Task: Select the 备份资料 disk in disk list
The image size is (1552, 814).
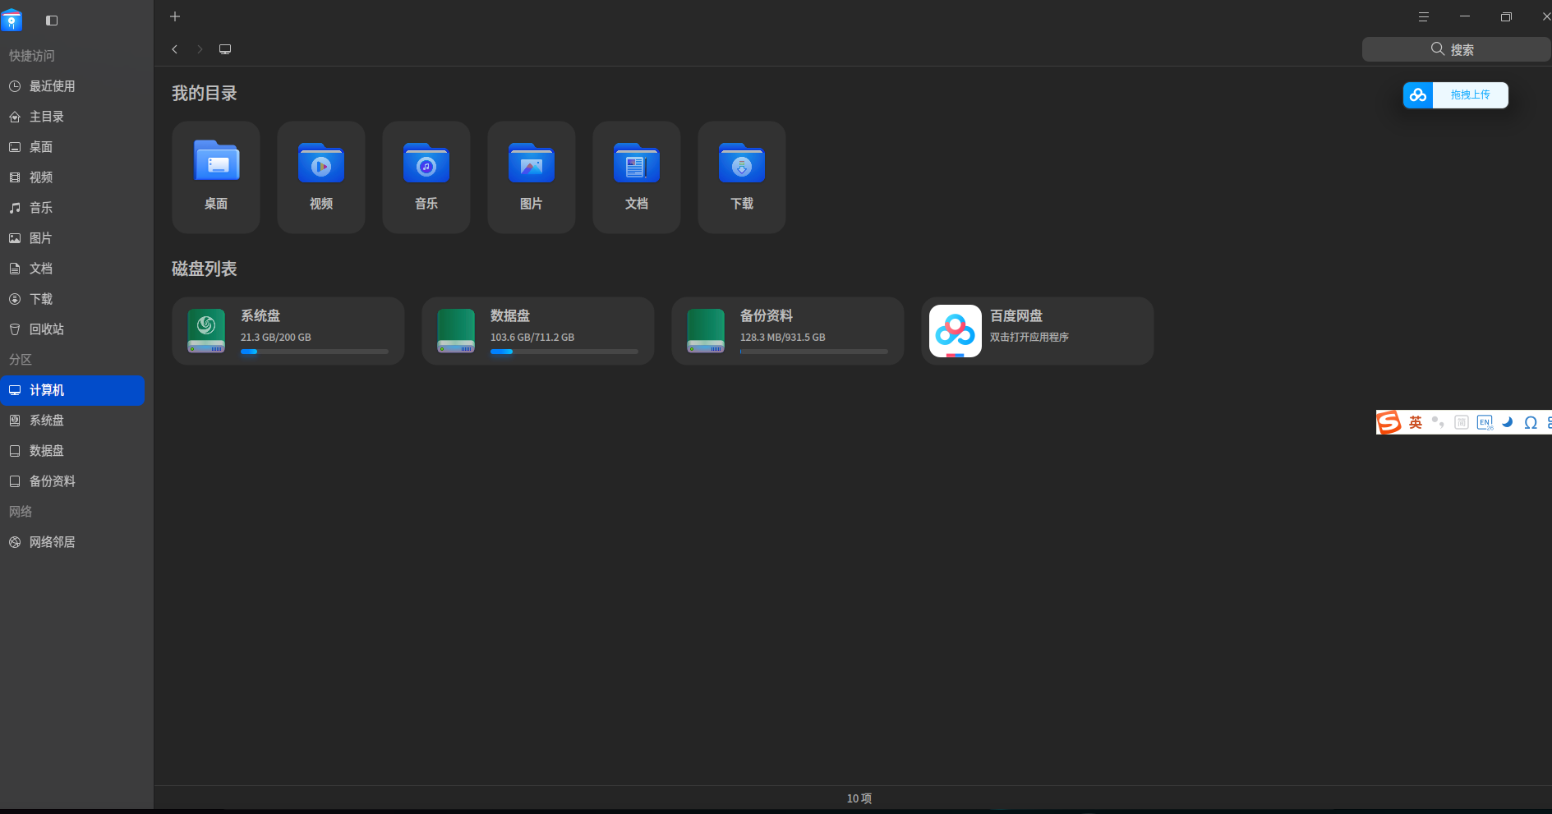Action: click(x=788, y=331)
